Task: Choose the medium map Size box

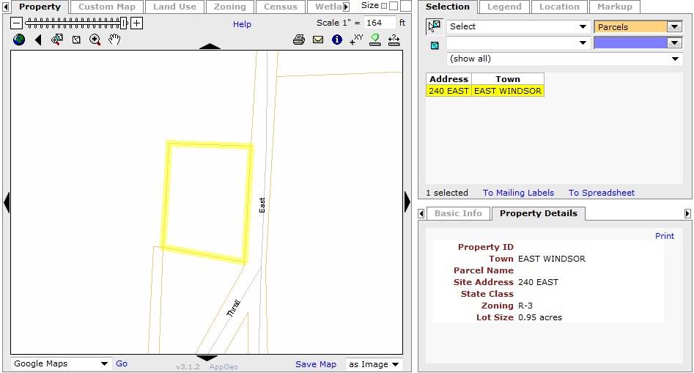Action: [393, 6]
